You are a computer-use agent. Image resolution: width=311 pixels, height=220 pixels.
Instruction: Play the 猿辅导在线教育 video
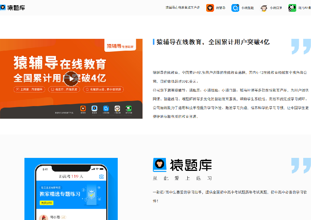(71, 79)
